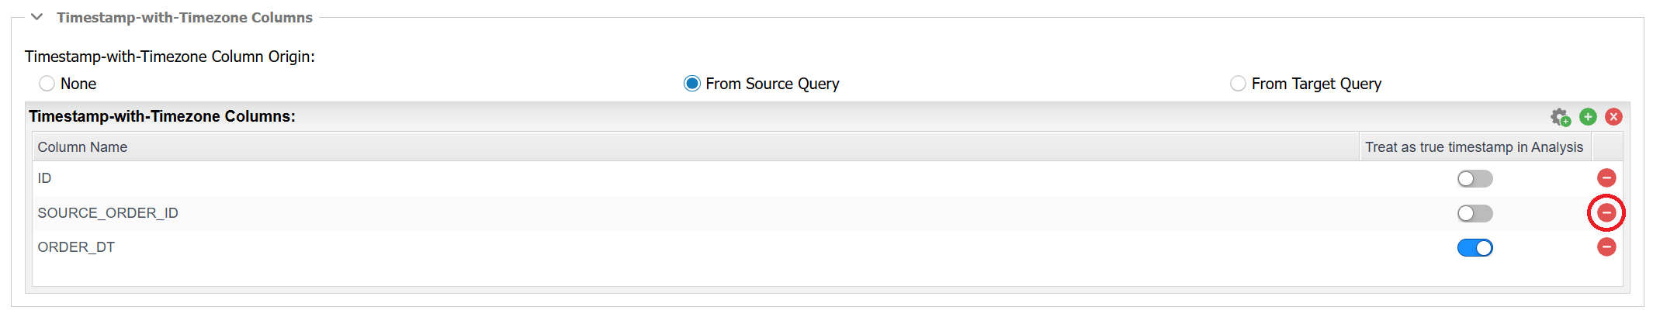Collapse section using the chevron arrow
The width and height of the screenshot is (1653, 317).
36,17
